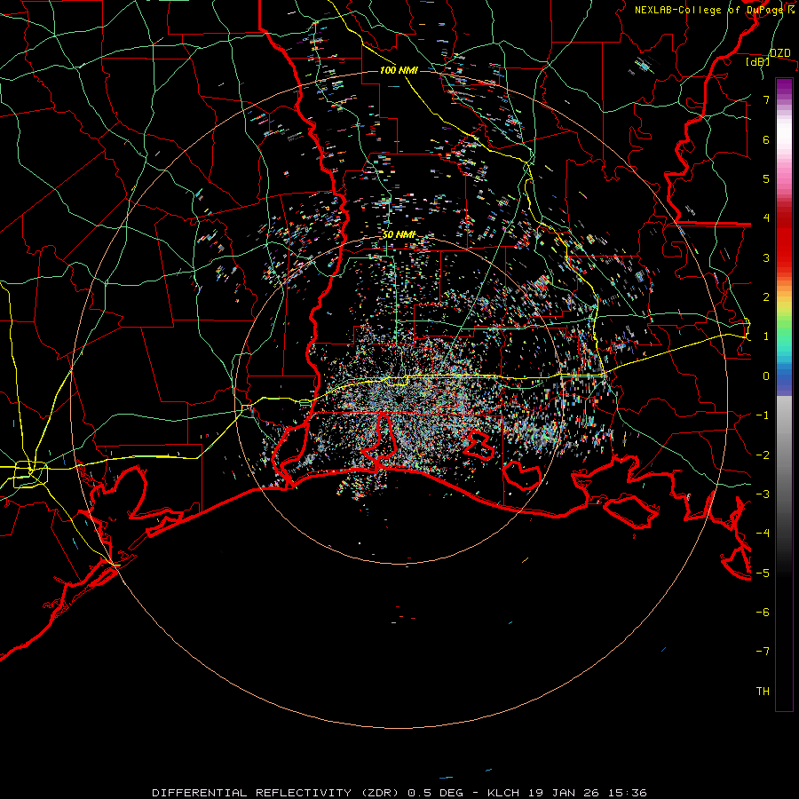Select the DZD legend title
799x799 pixels.
coord(780,53)
